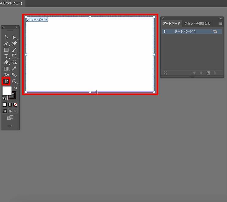Reset to default fill and stroke
The width and height of the screenshot is (227, 202).
[x=4, y=98]
